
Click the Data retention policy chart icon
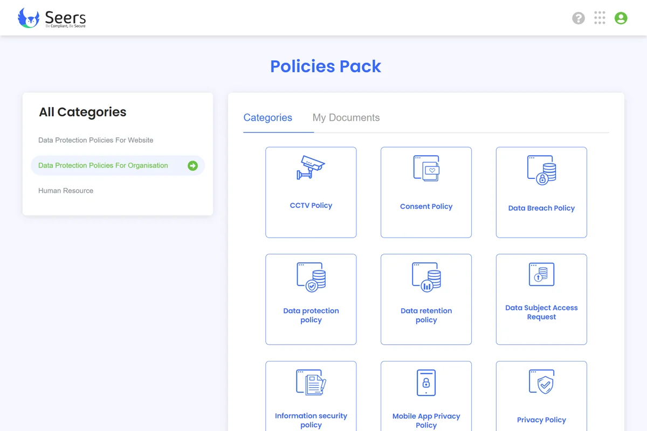pos(426,277)
